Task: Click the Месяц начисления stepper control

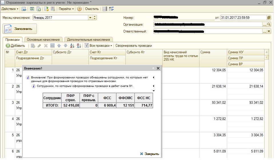Action: (95, 18)
